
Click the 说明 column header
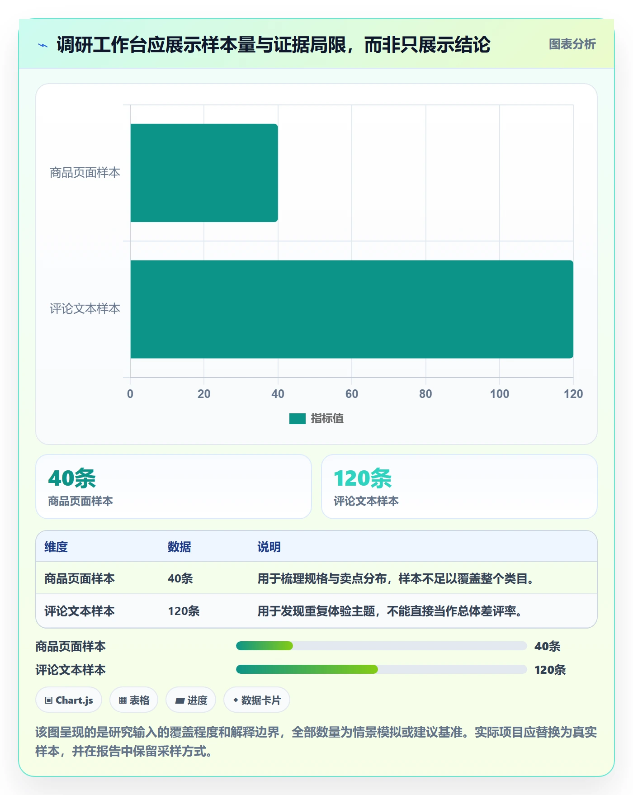(269, 547)
